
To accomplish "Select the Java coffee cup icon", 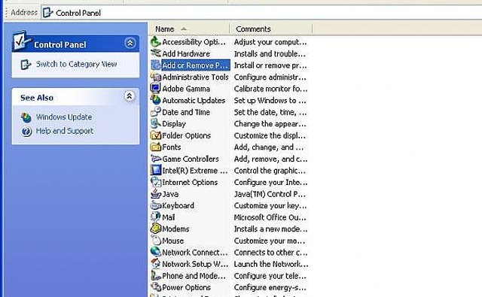I will pos(156,194).
